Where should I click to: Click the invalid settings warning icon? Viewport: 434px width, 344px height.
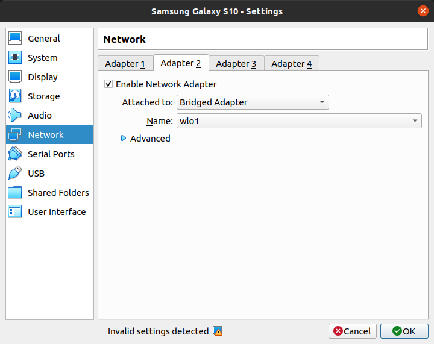coord(218,331)
